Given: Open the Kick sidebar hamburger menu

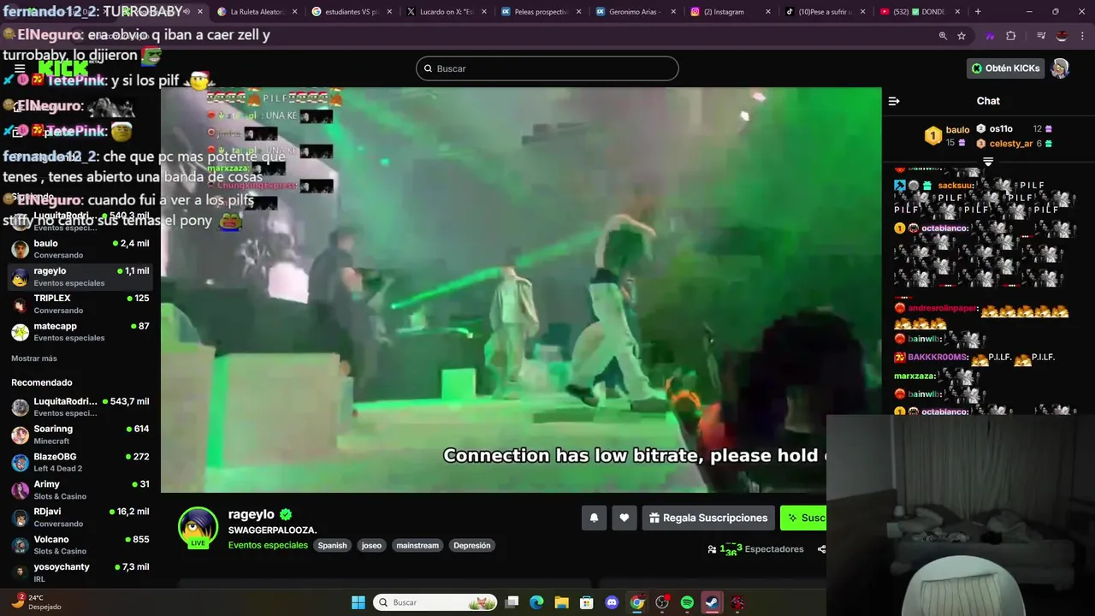Looking at the screenshot, I should 20,68.
